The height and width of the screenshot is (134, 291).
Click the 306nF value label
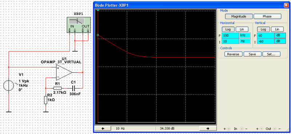75,94
